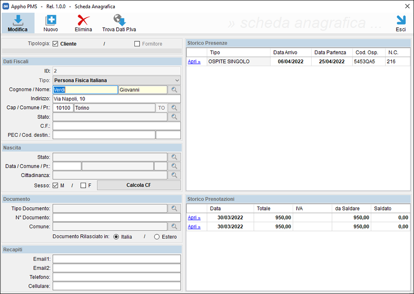
Task: Expand the Persona Fisica Italiana dropdown
Action: pyautogui.click(x=117, y=81)
